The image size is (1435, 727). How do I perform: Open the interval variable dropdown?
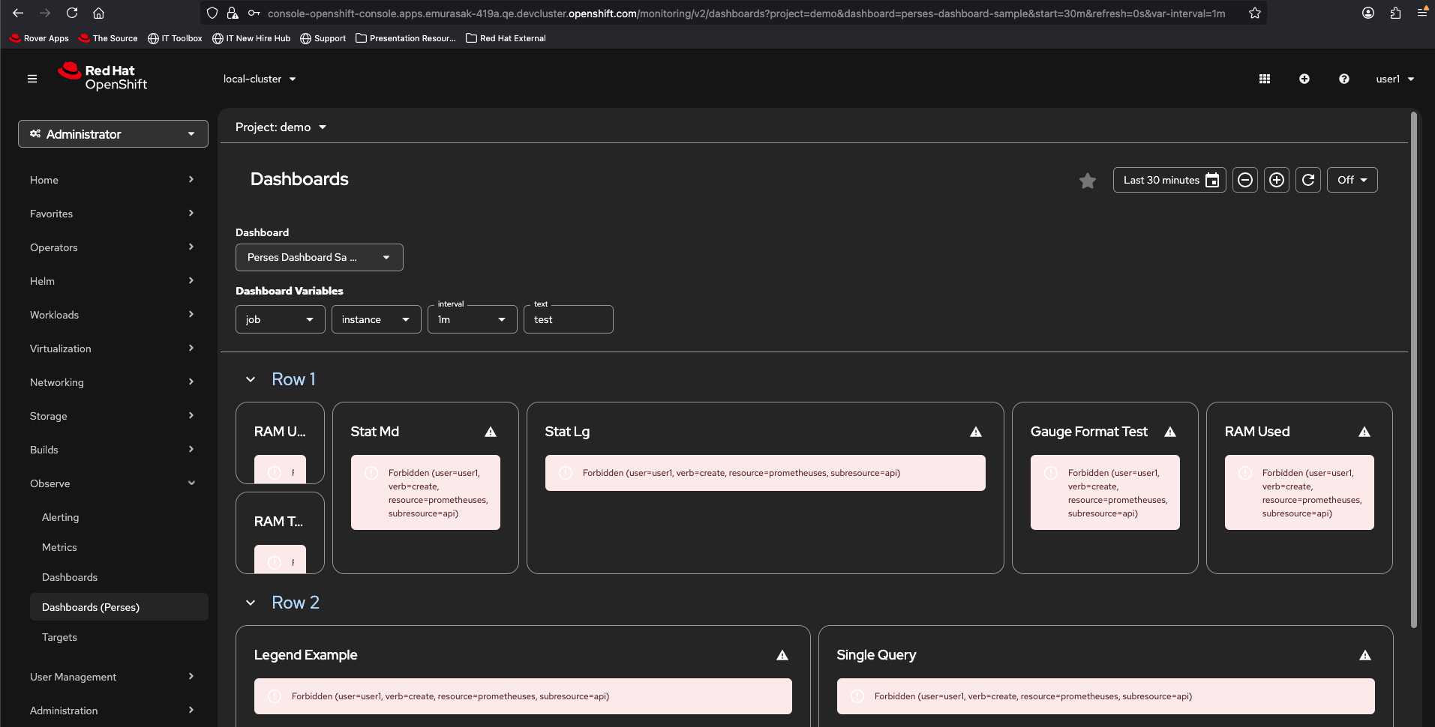tap(473, 319)
